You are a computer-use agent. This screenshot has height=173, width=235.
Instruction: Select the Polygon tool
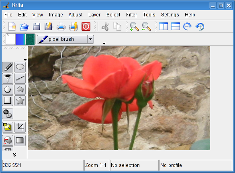point(8,89)
